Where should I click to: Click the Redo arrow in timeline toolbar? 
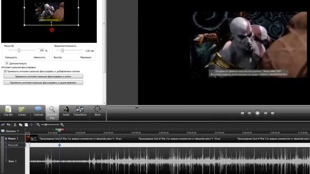click(x=9, y=125)
